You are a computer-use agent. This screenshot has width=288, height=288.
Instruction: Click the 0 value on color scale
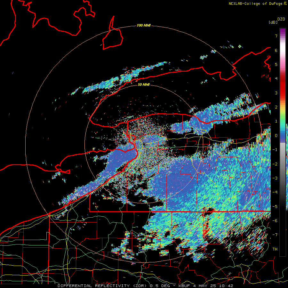[x=276, y=136]
